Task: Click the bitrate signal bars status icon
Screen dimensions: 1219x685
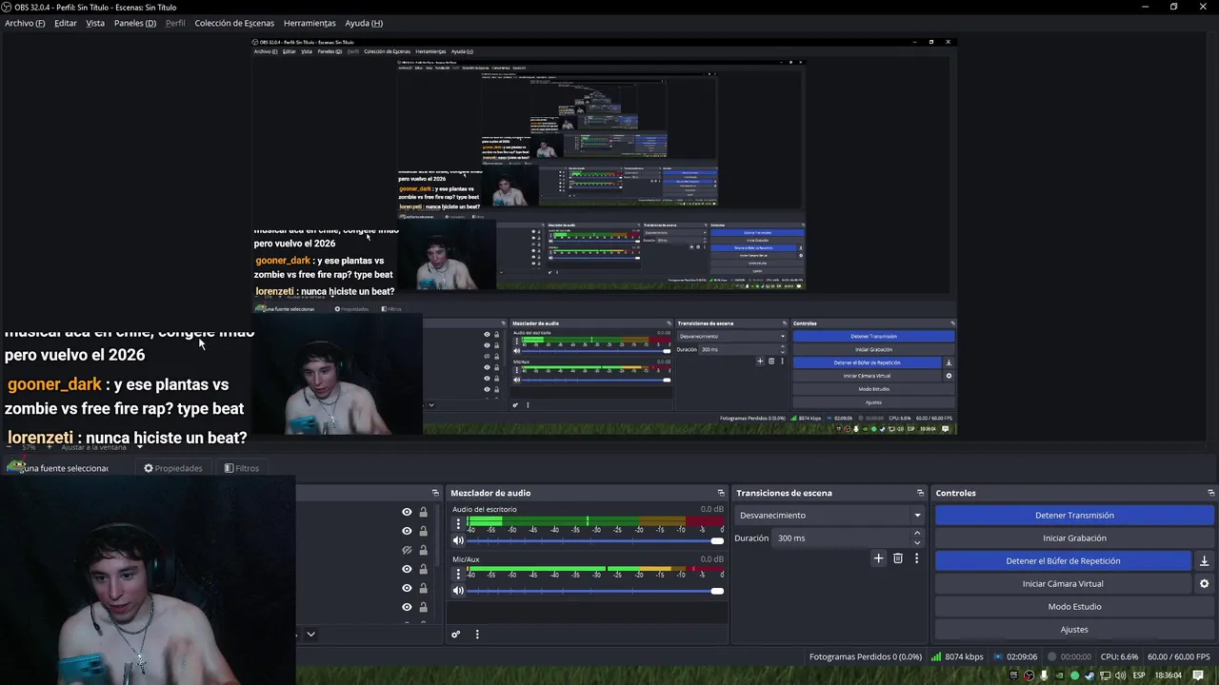Action: 936,656
